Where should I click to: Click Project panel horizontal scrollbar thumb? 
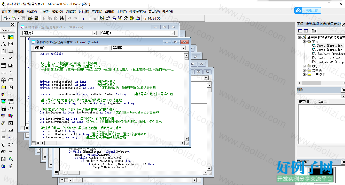[x=311, y=83]
